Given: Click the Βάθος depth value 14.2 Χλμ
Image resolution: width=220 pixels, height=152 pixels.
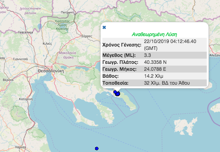Looking at the screenshot, I should [154, 76].
